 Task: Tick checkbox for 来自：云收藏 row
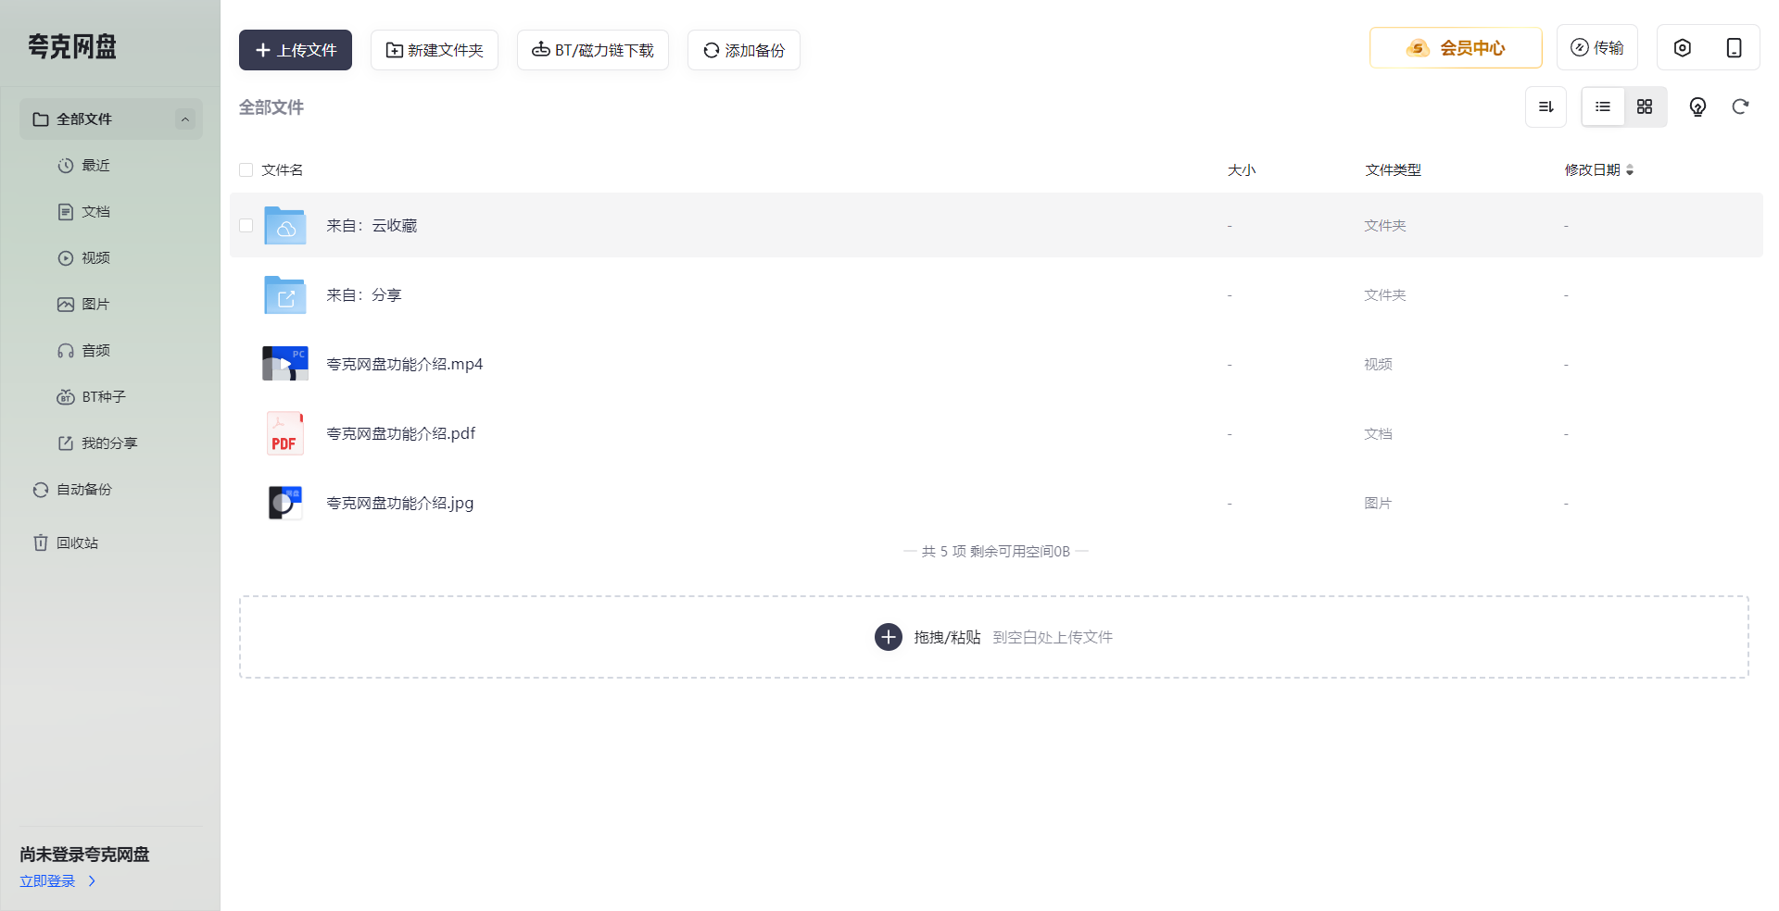pos(246,225)
